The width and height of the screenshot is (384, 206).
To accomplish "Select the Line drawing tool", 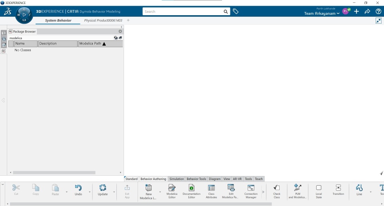I will tap(359, 190).
